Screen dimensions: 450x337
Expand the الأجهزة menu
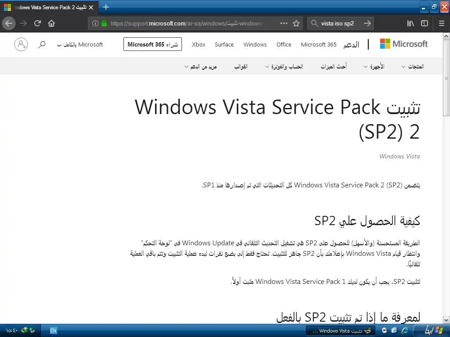pyautogui.click(x=374, y=67)
